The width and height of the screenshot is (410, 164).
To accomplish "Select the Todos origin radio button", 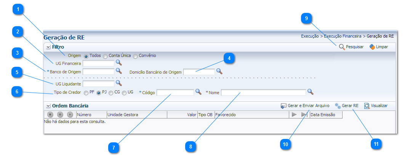I will click(86, 56).
